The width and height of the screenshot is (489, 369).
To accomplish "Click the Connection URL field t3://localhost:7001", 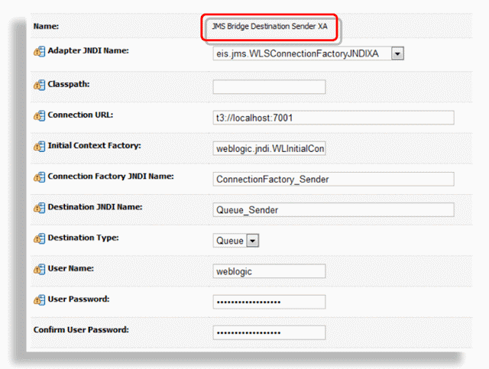I will (333, 118).
